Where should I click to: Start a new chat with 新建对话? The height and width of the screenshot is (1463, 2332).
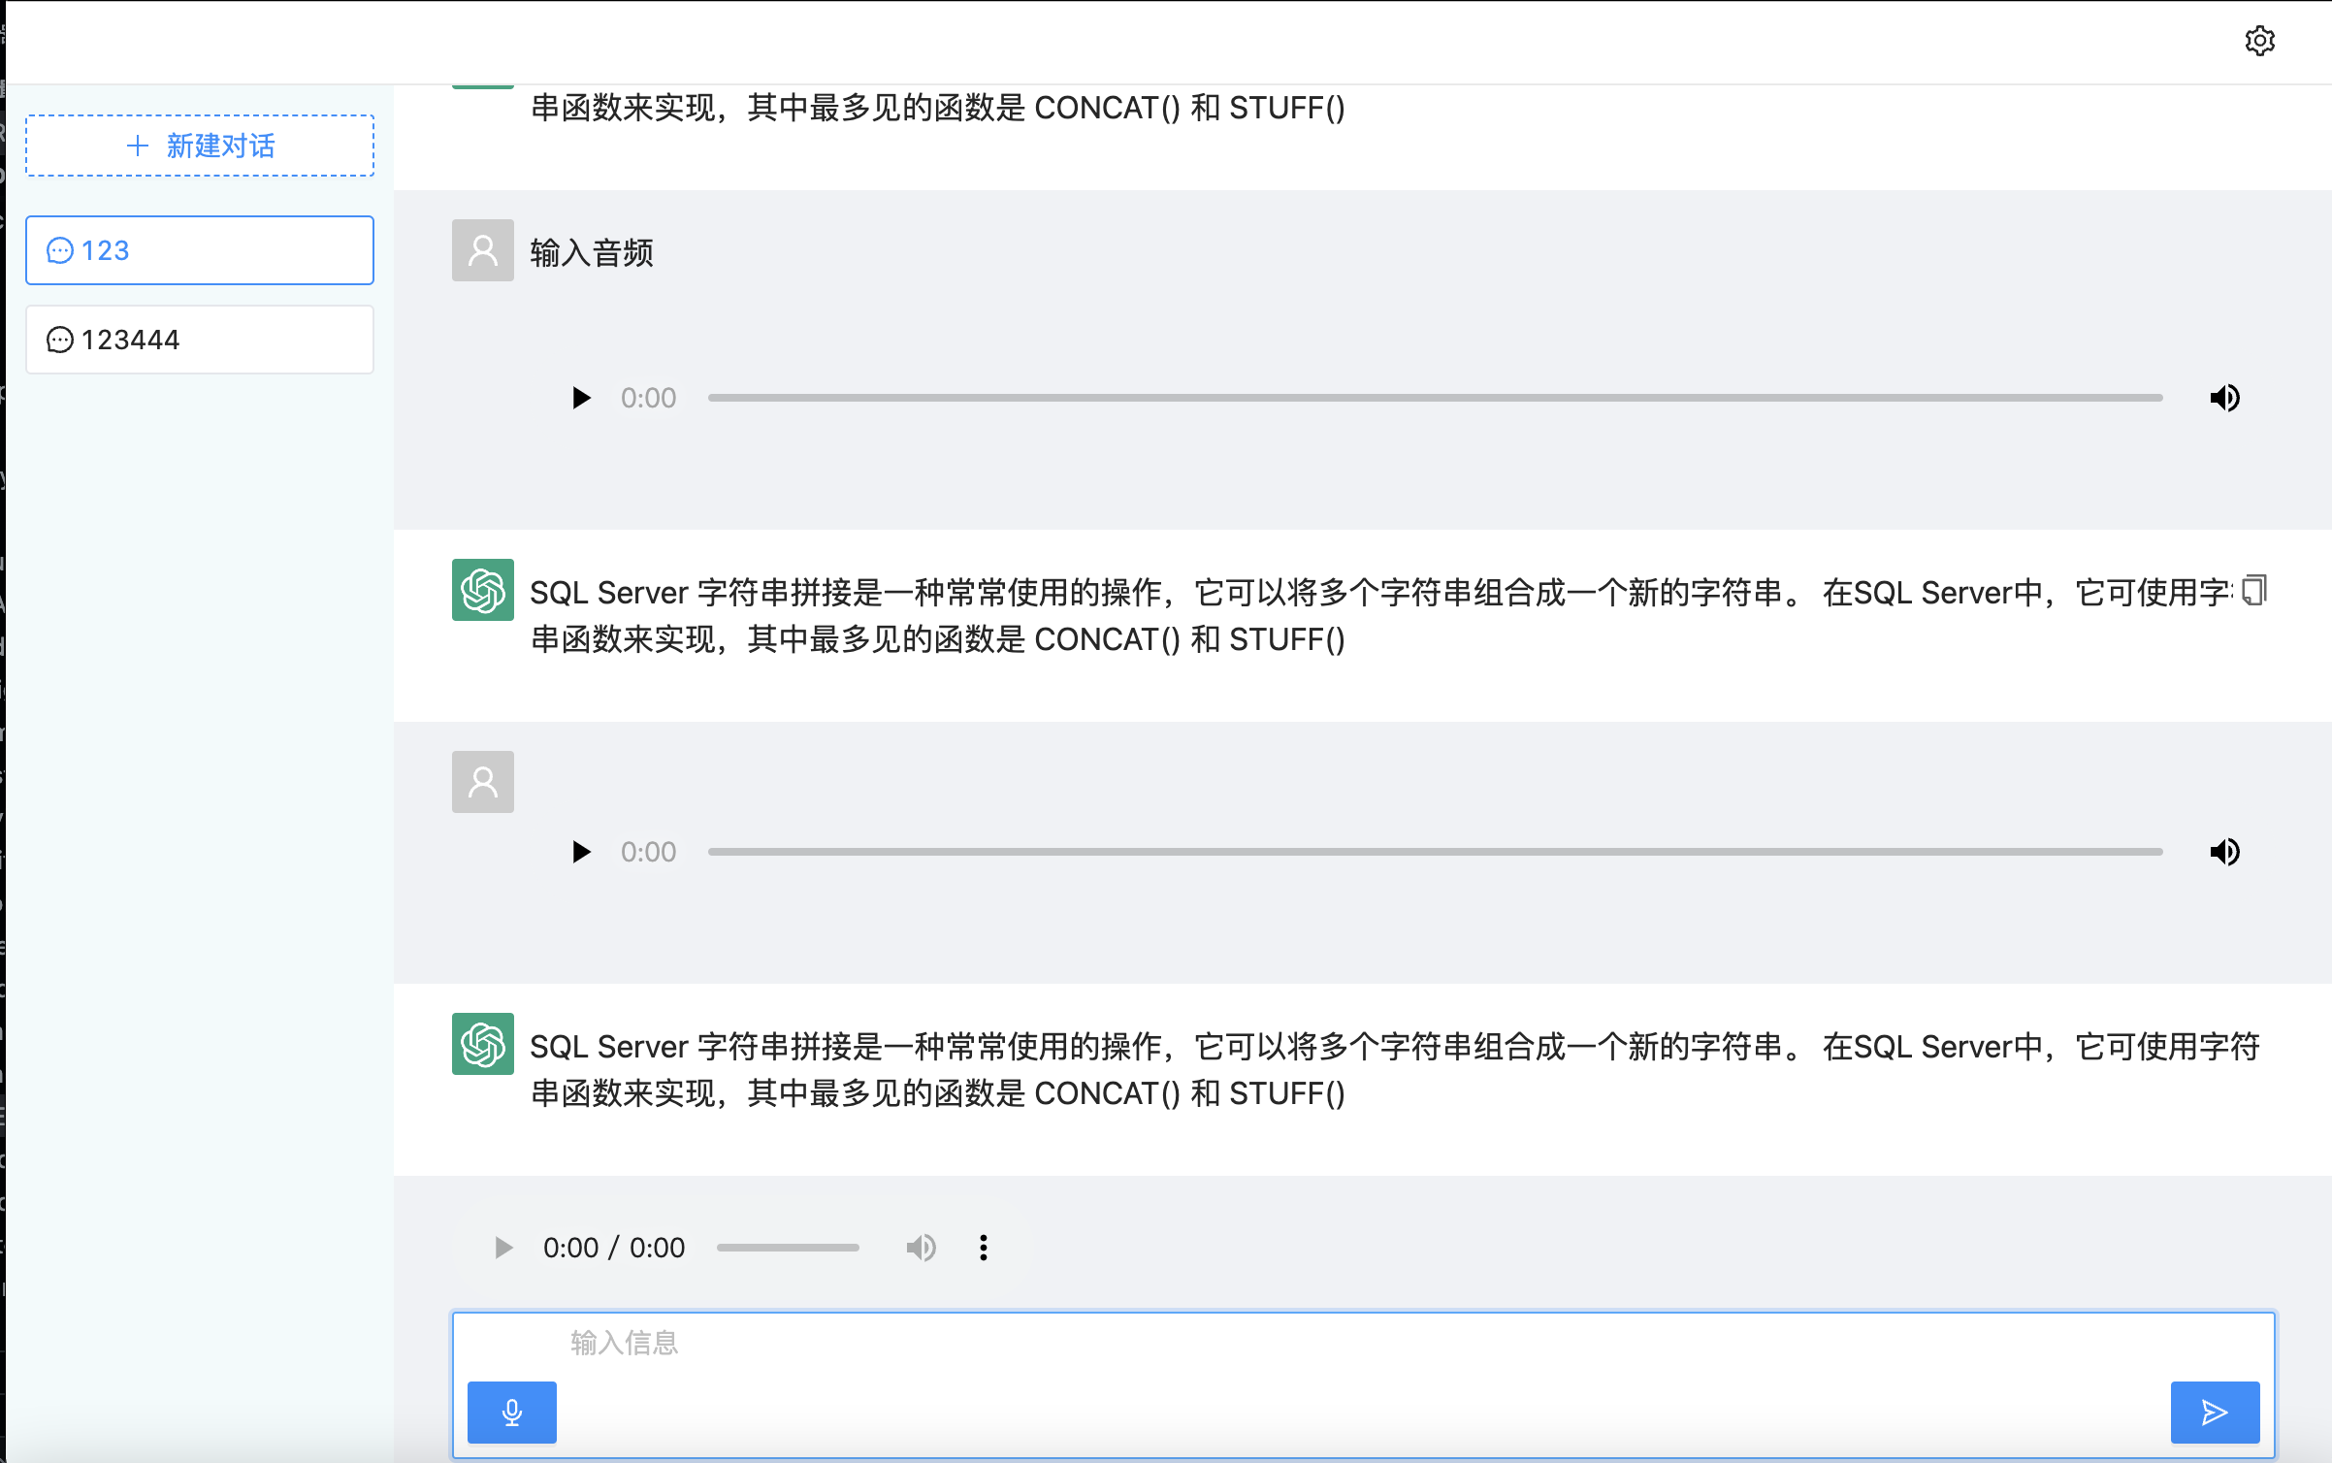click(x=200, y=146)
